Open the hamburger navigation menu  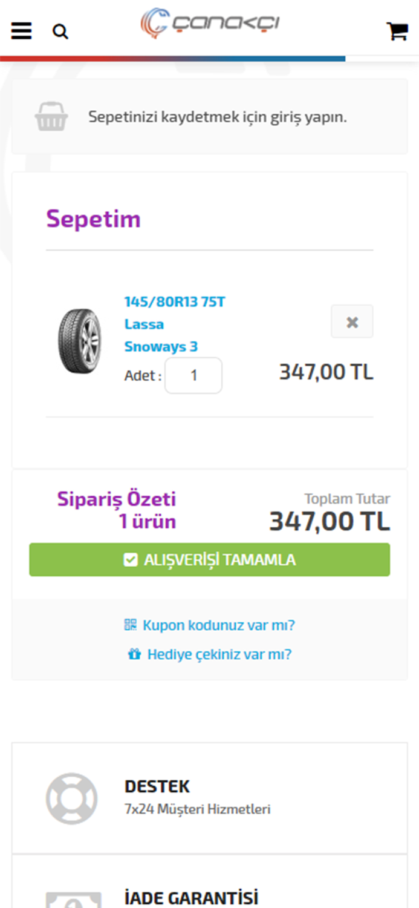(21, 31)
